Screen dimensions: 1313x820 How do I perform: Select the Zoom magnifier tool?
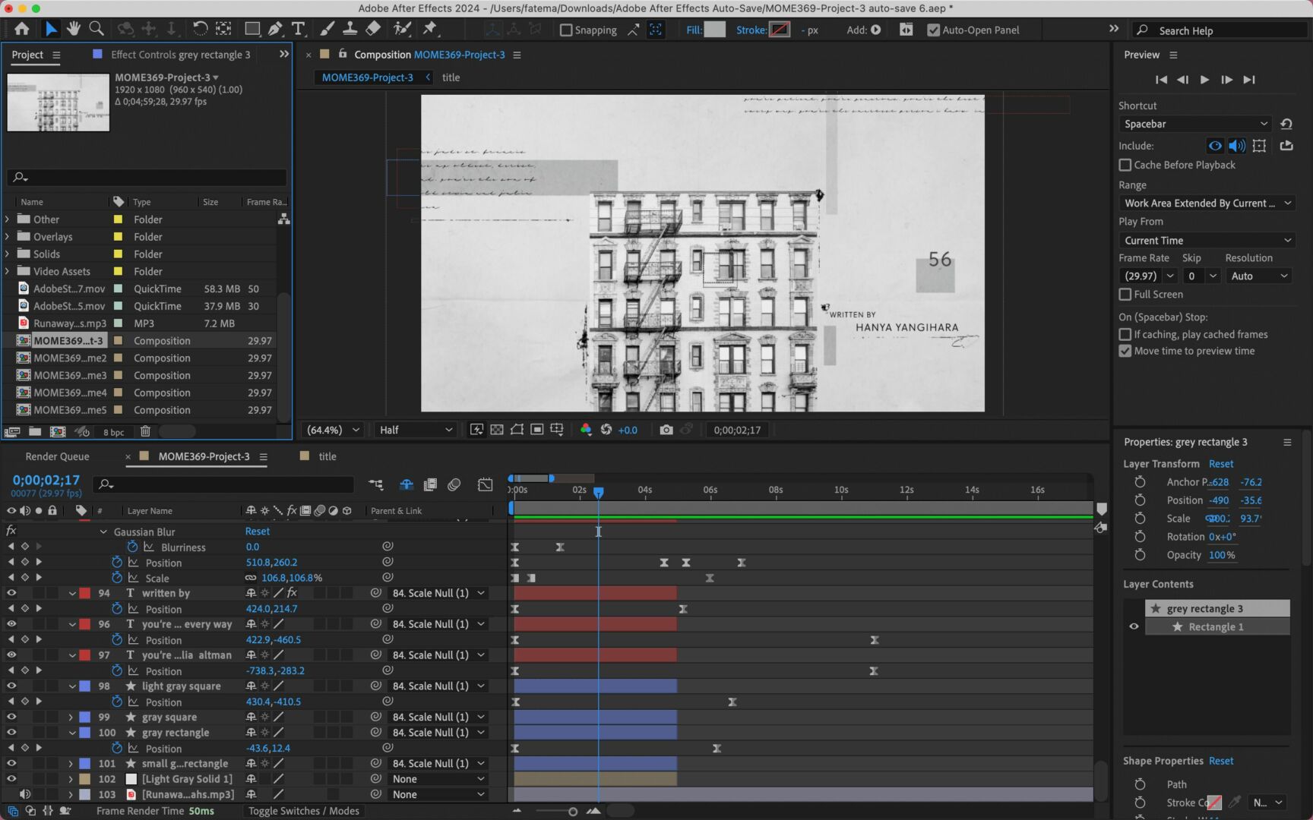(96, 29)
